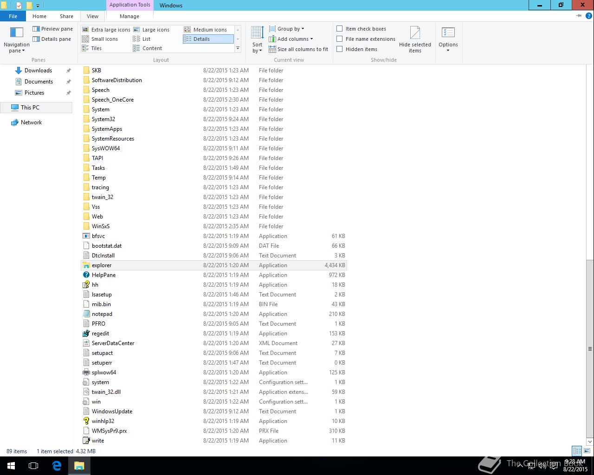Image resolution: width=594 pixels, height=475 pixels.
Task: Expand the layout gallery's More arrow
Action: click(238, 48)
